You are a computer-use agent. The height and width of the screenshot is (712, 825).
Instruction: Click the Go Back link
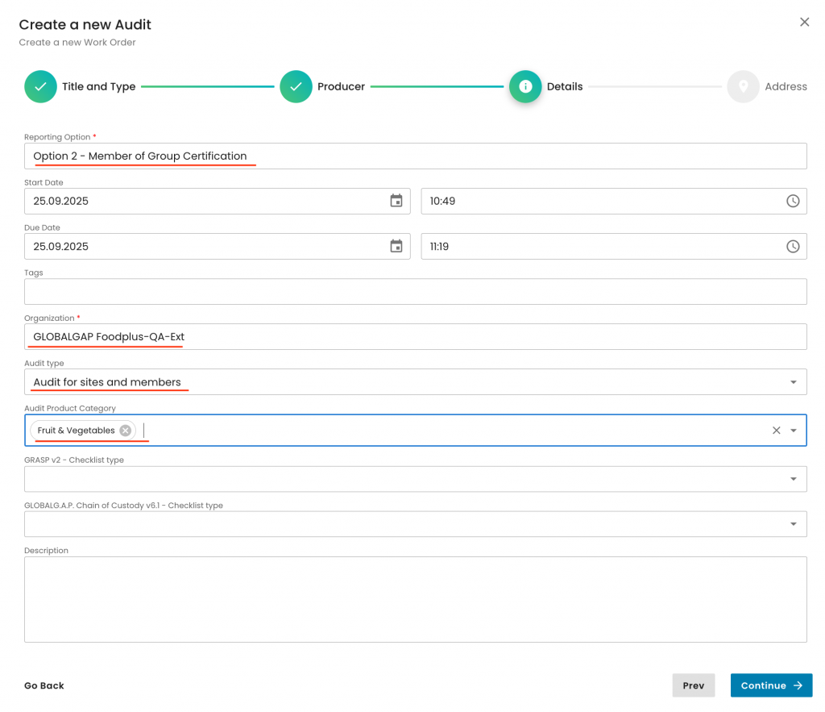click(x=44, y=685)
